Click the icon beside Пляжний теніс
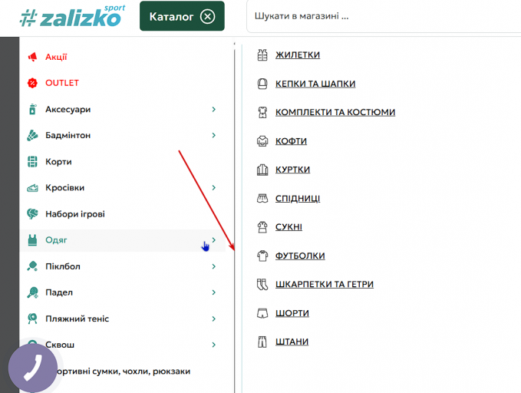Screen dimensions: 521x393 (x=32, y=319)
